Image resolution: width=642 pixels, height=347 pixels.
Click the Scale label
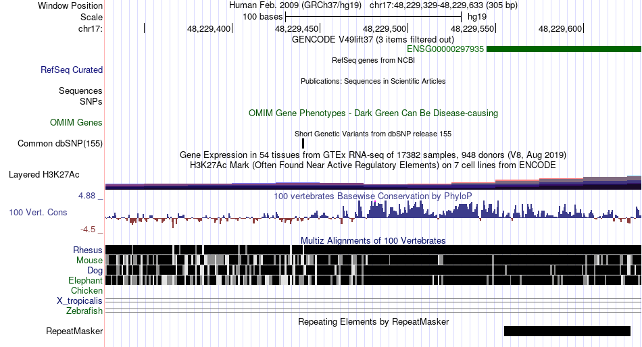pos(91,17)
